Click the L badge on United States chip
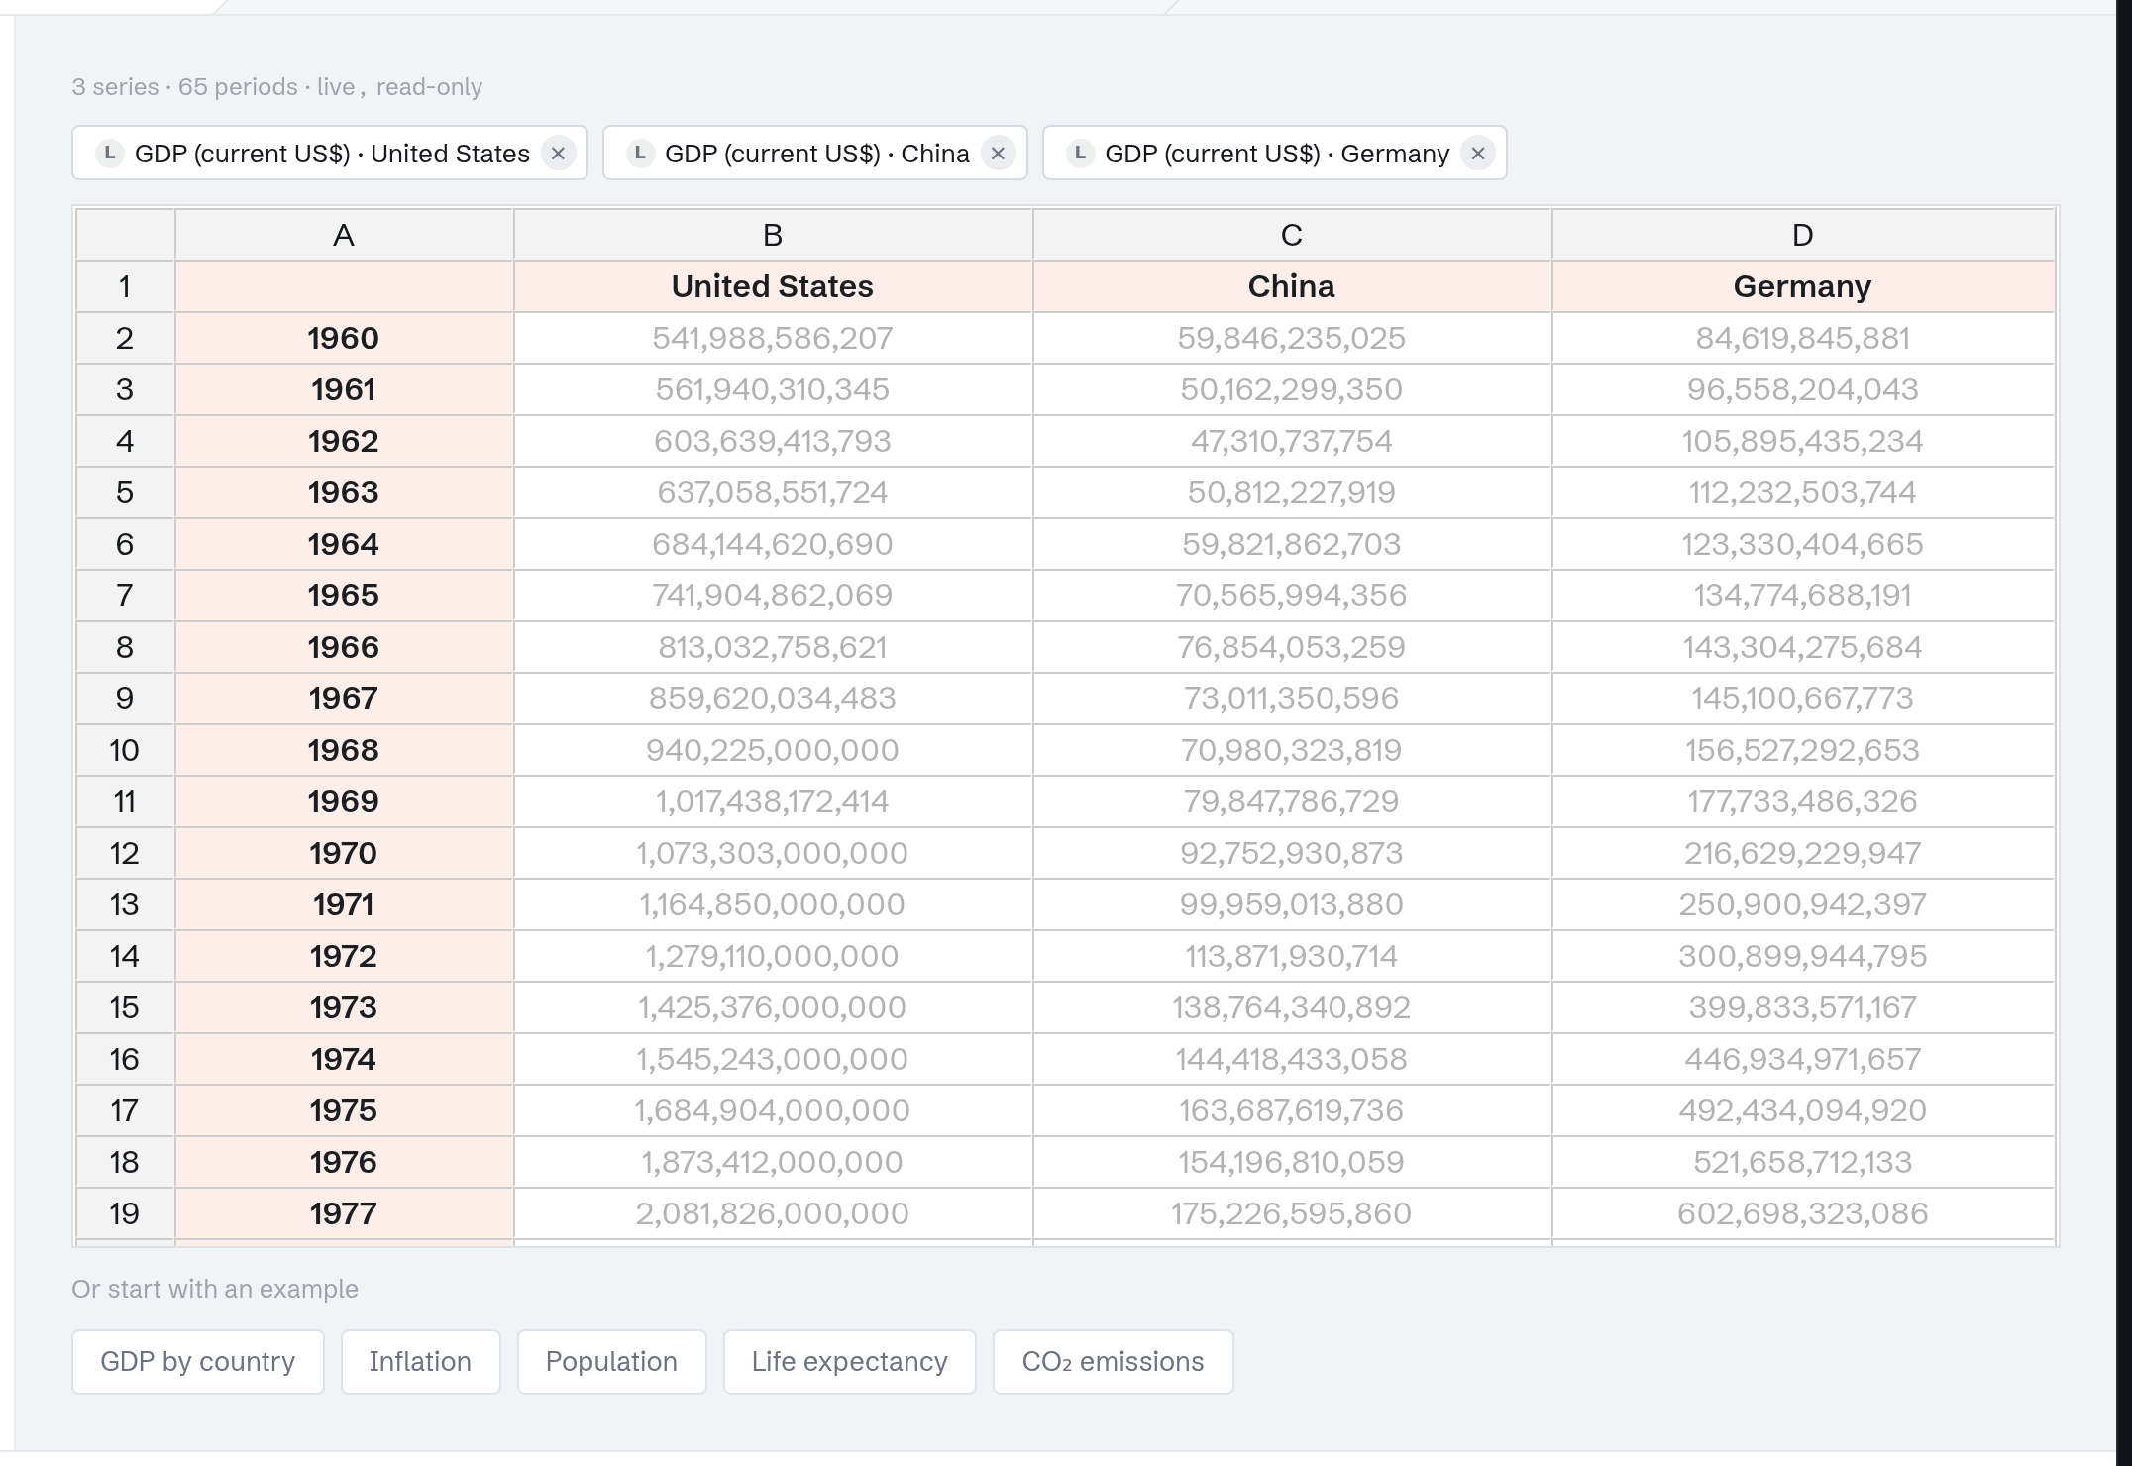The width and height of the screenshot is (2132, 1466). point(109,154)
